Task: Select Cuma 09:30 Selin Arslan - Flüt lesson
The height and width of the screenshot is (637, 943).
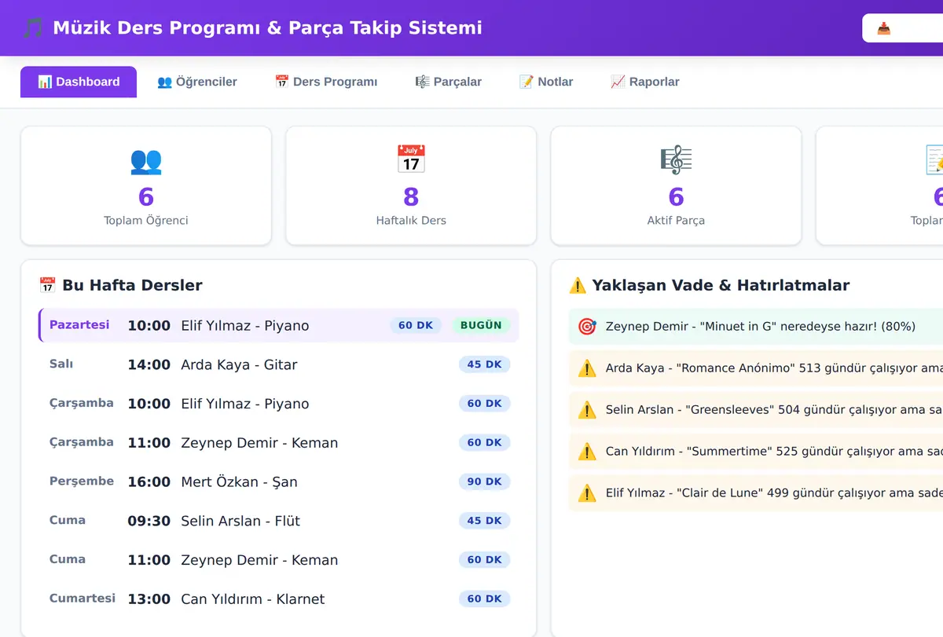Action: [279, 521]
